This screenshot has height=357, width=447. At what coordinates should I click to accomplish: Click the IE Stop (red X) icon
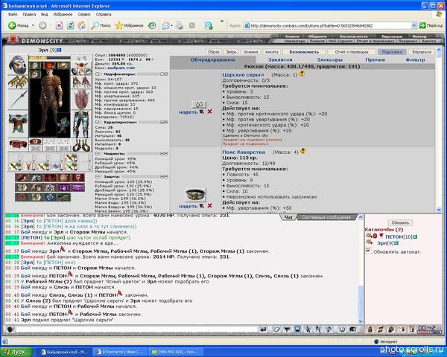[x=59, y=25]
